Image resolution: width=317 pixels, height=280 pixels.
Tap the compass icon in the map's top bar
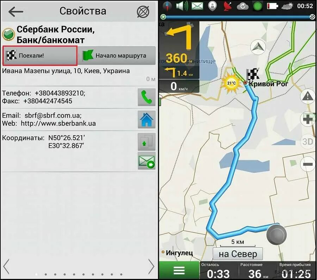(x=167, y=6)
